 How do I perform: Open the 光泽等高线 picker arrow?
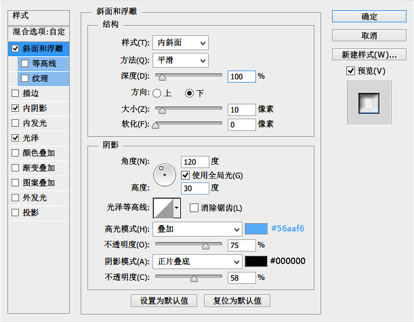(x=177, y=208)
